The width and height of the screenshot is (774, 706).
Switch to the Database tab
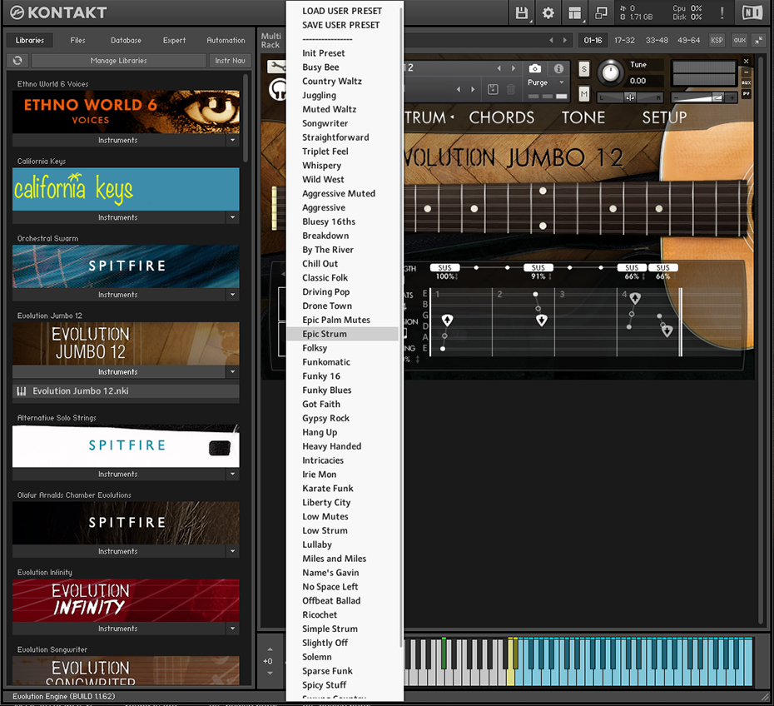126,41
